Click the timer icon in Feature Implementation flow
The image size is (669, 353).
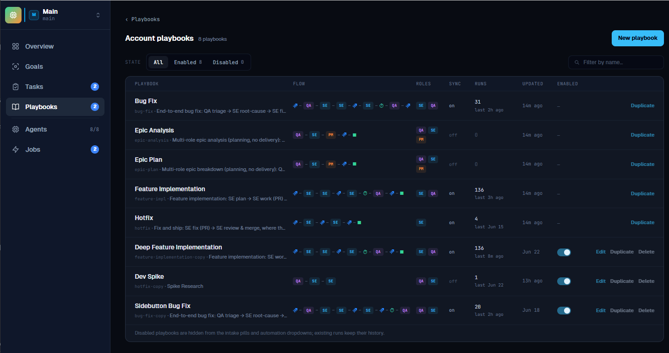coord(365,193)
